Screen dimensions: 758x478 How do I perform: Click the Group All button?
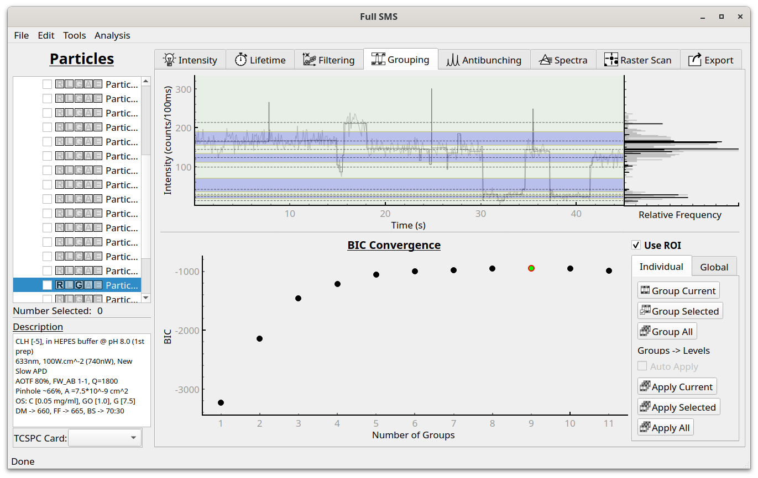666,332
